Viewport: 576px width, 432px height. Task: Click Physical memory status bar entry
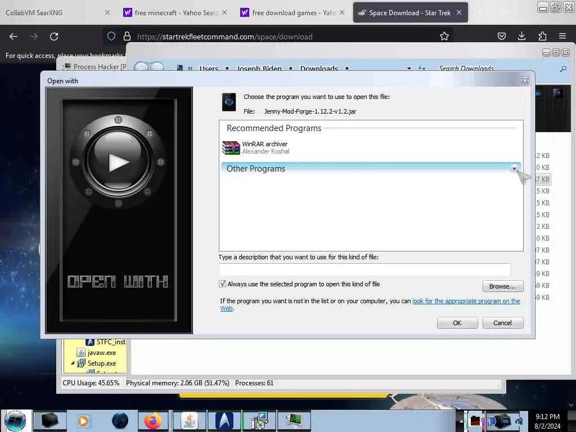click(177, 382)
